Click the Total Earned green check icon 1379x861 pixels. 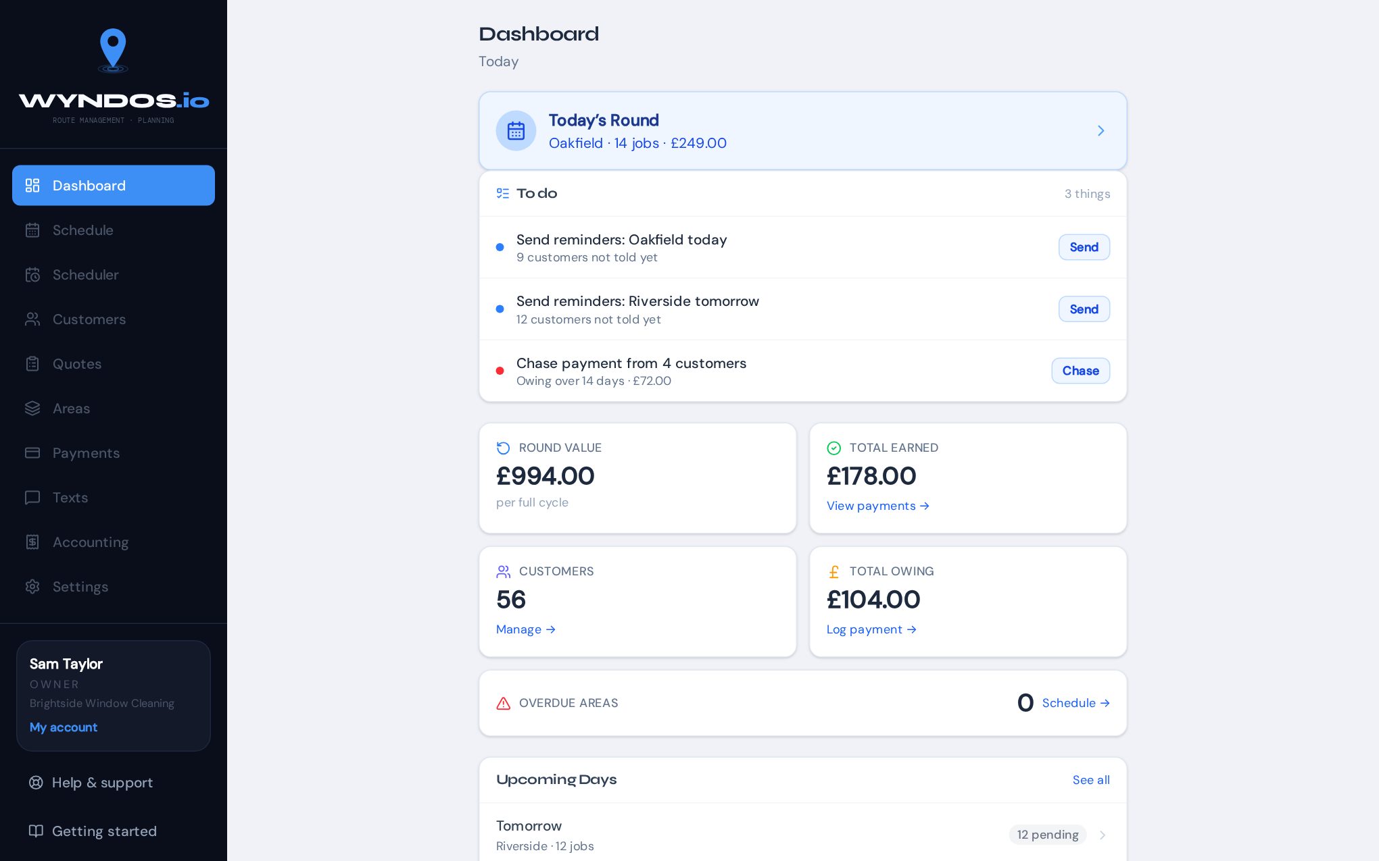[834, 448]
